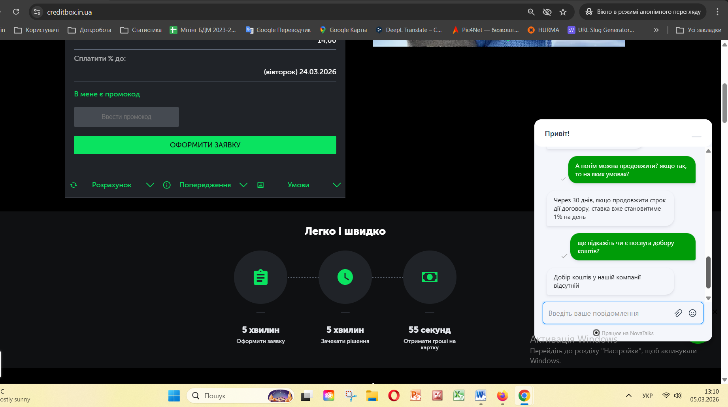Open the emoji picker in chat
Screen dimensions: 728x407
[x=693, y=313]
